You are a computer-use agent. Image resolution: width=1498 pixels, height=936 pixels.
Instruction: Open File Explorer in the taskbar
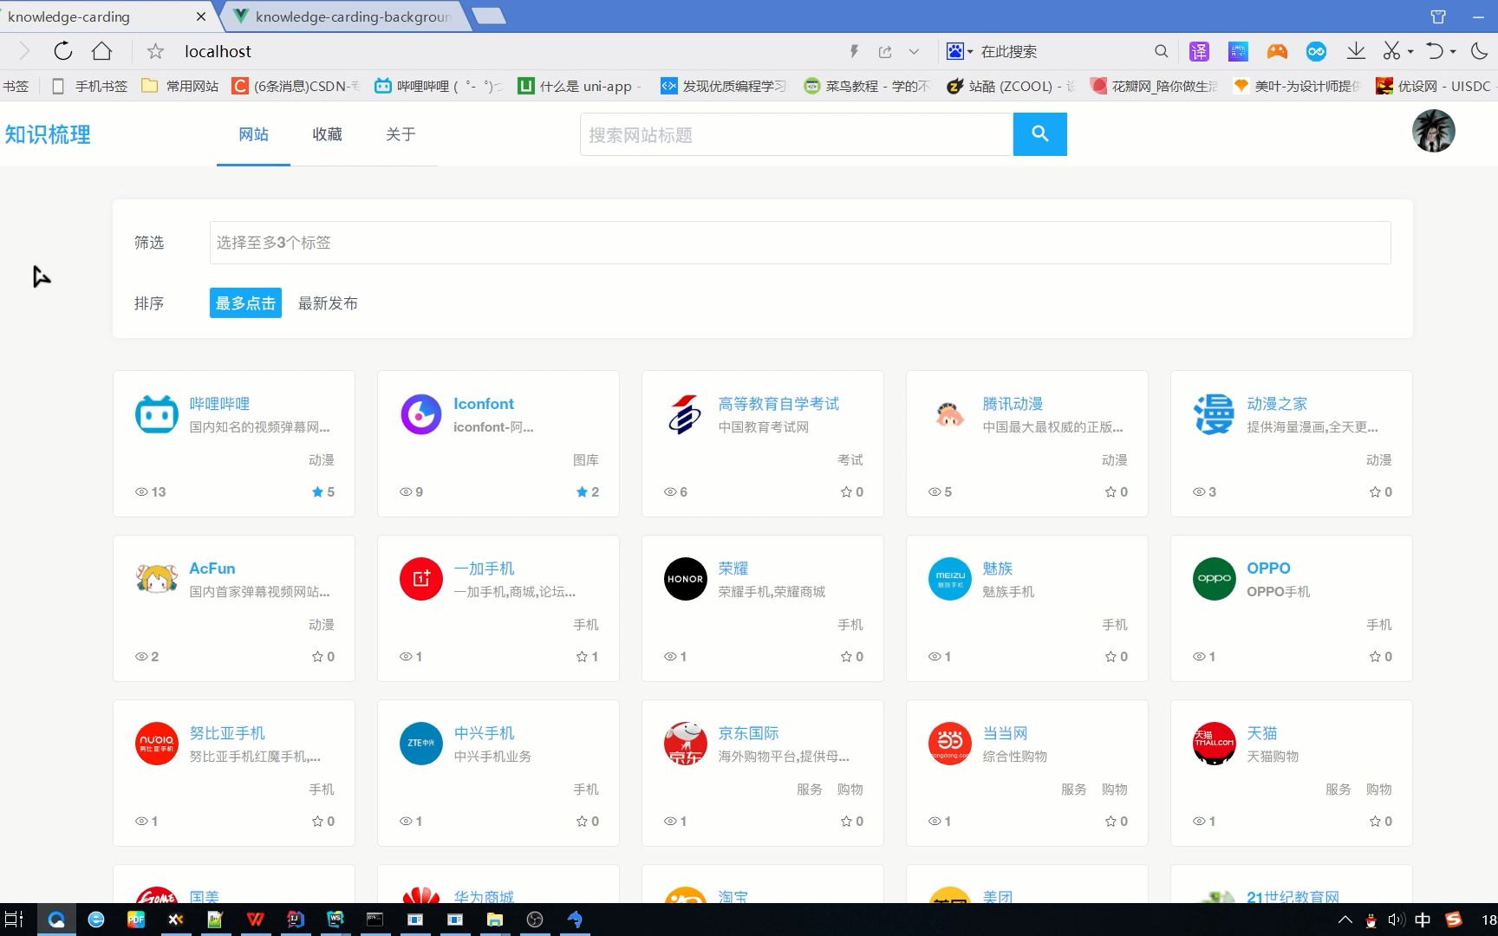pyautogui.click(x=494, y=920)
